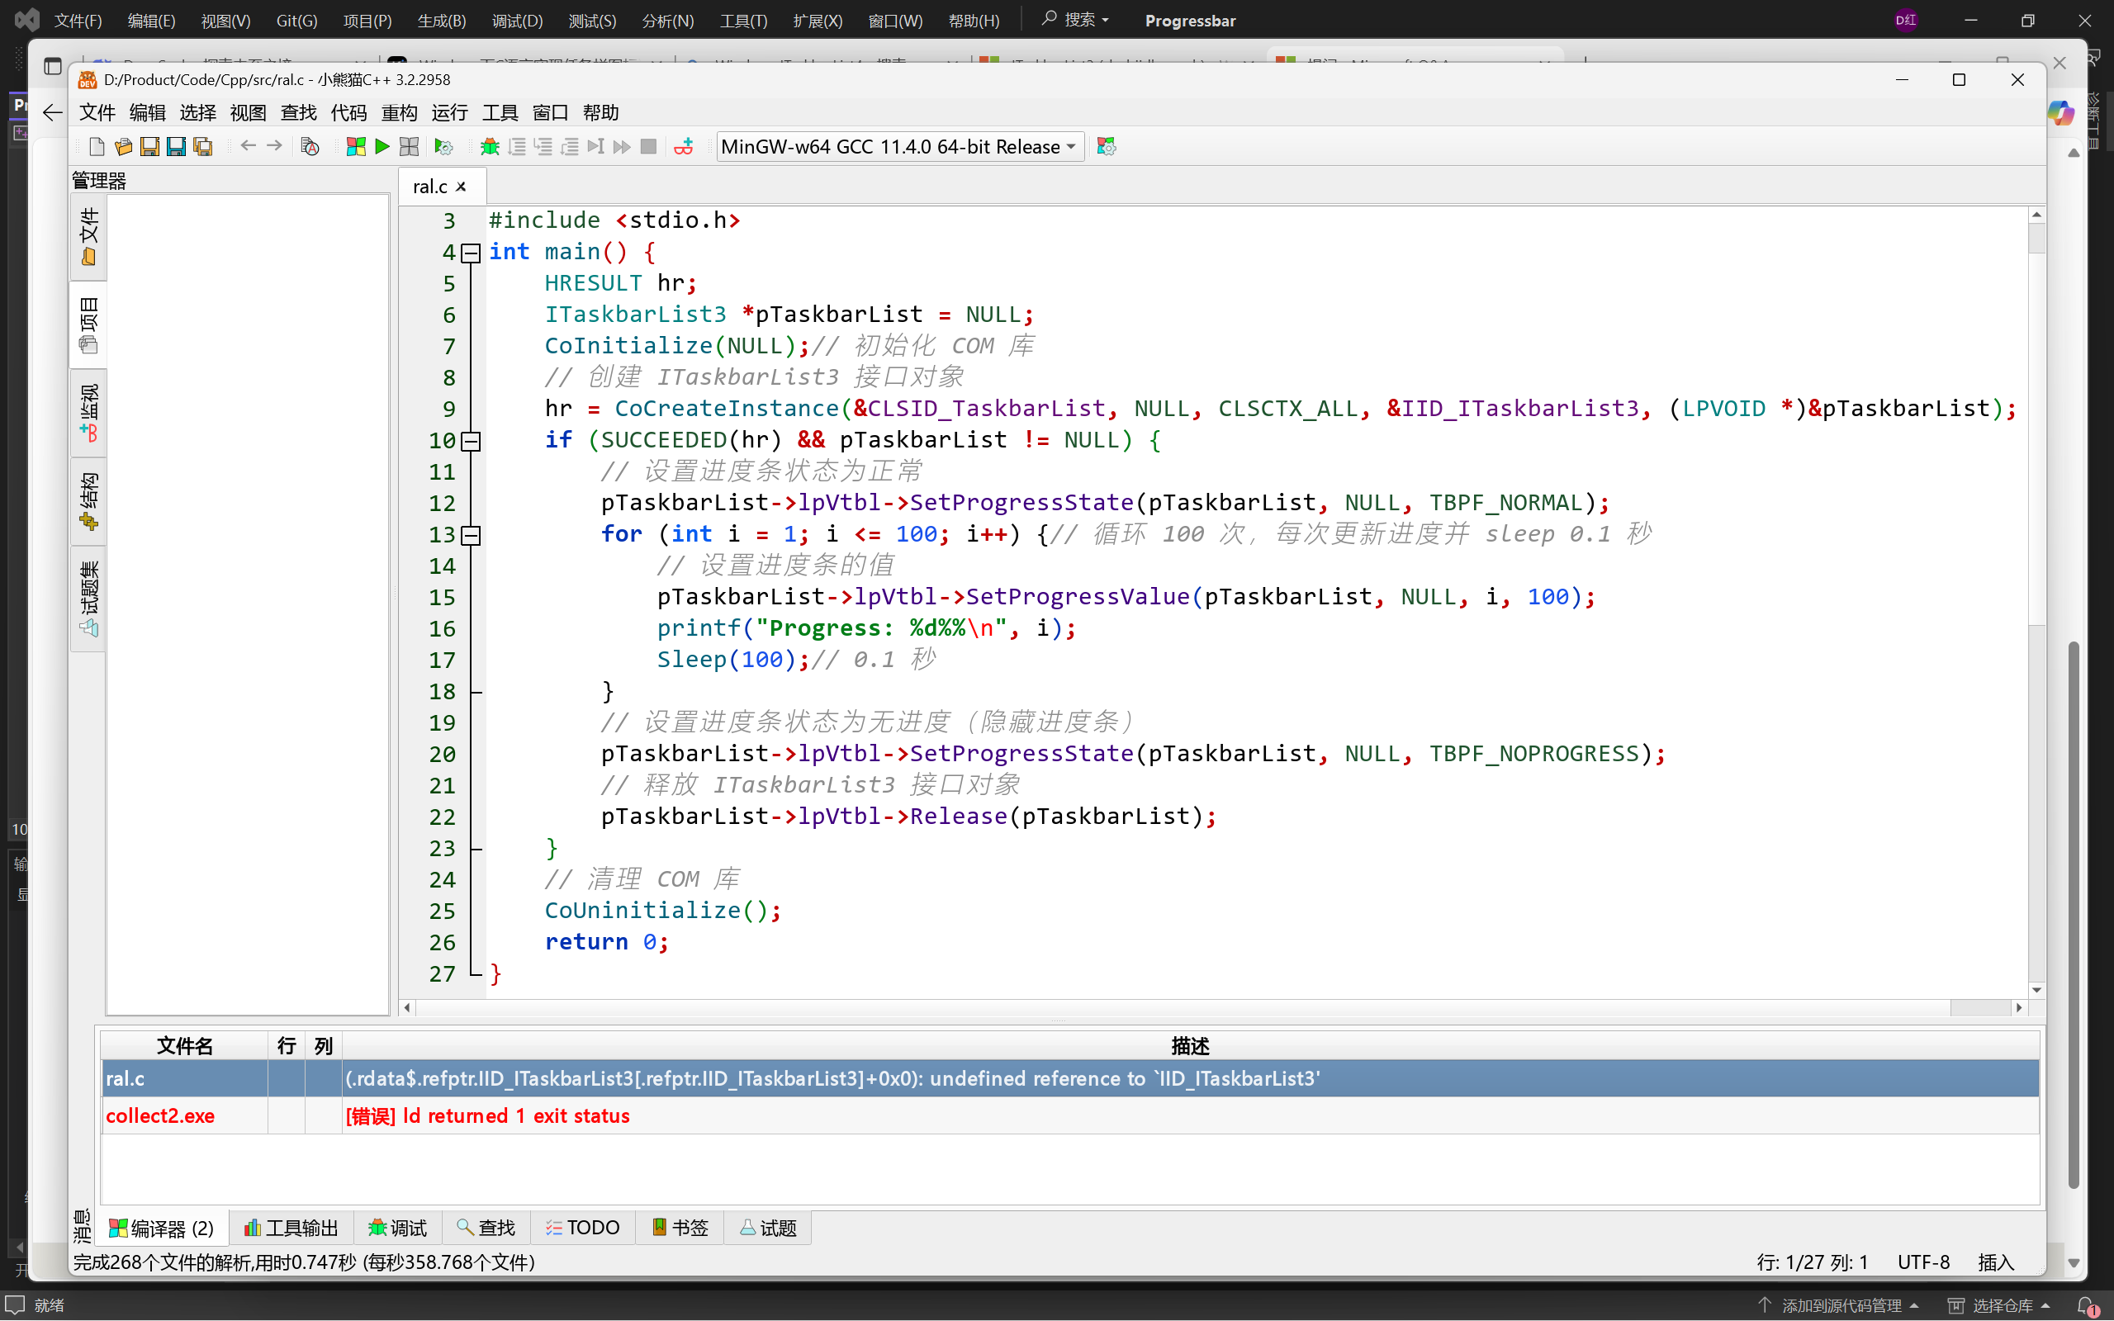Open the 运行 menu in 小熊猫C++
2114x1321 pixels.
click(450, 113)
